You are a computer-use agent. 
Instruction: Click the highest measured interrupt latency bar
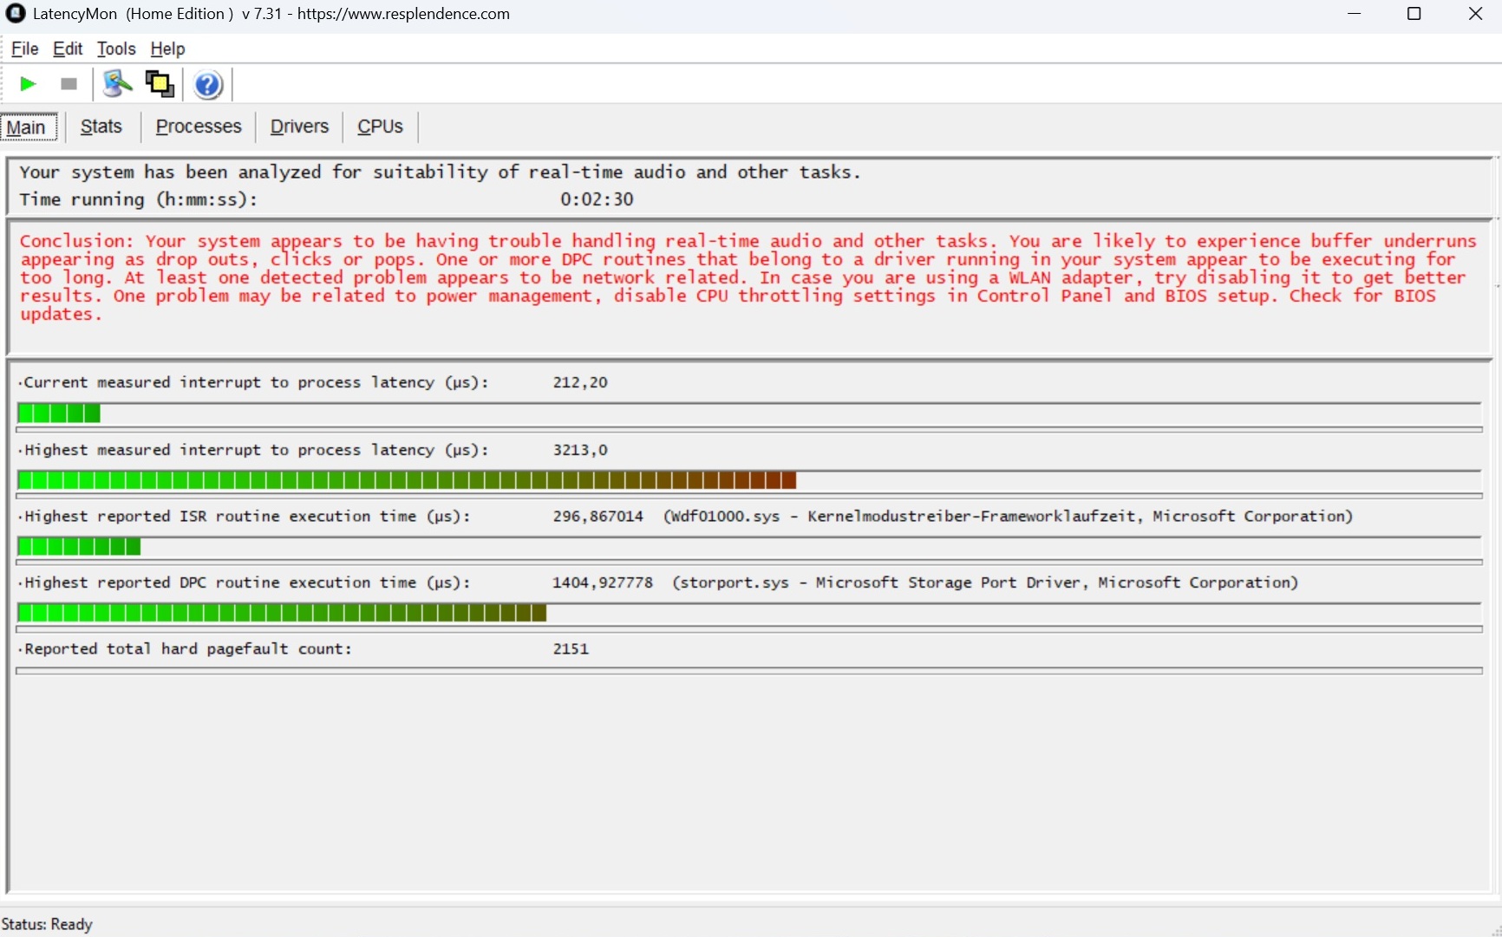pos(749,480)
